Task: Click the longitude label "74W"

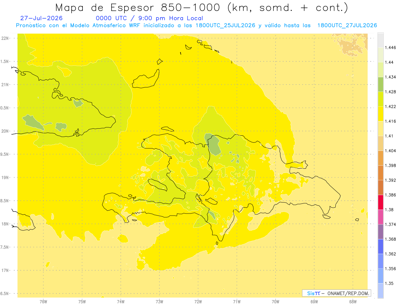Action: tap(121, 301)
